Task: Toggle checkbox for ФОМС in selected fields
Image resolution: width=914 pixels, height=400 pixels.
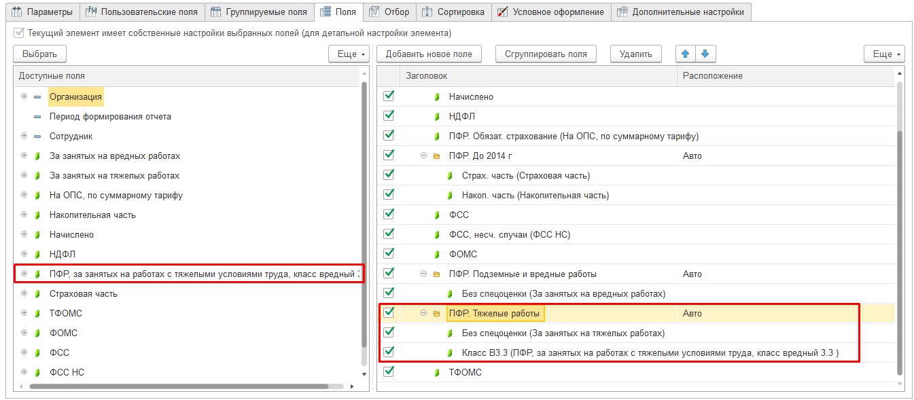Action: 389,254
